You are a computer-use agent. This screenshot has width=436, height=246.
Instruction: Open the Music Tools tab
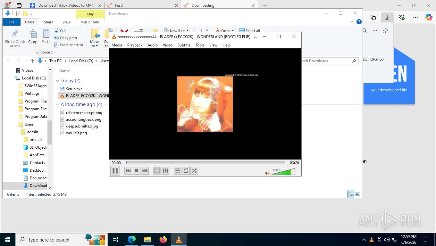point(90,22)
